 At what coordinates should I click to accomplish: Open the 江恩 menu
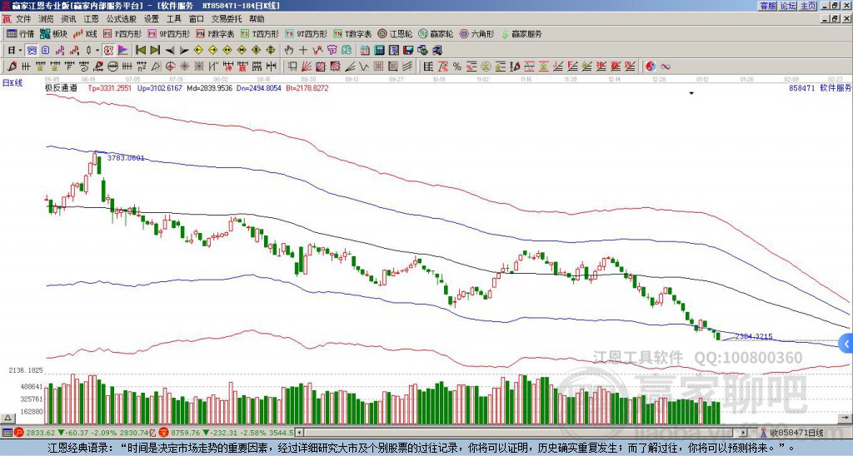pyautogui.click(x=91, y=19)
